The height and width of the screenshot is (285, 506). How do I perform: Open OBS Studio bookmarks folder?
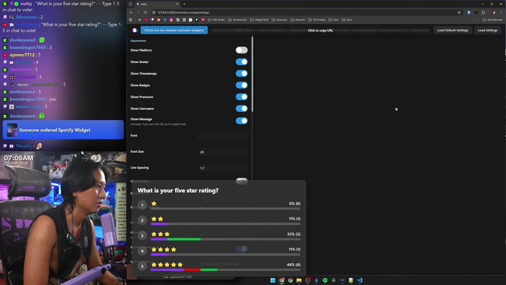[x=216, y=20]
